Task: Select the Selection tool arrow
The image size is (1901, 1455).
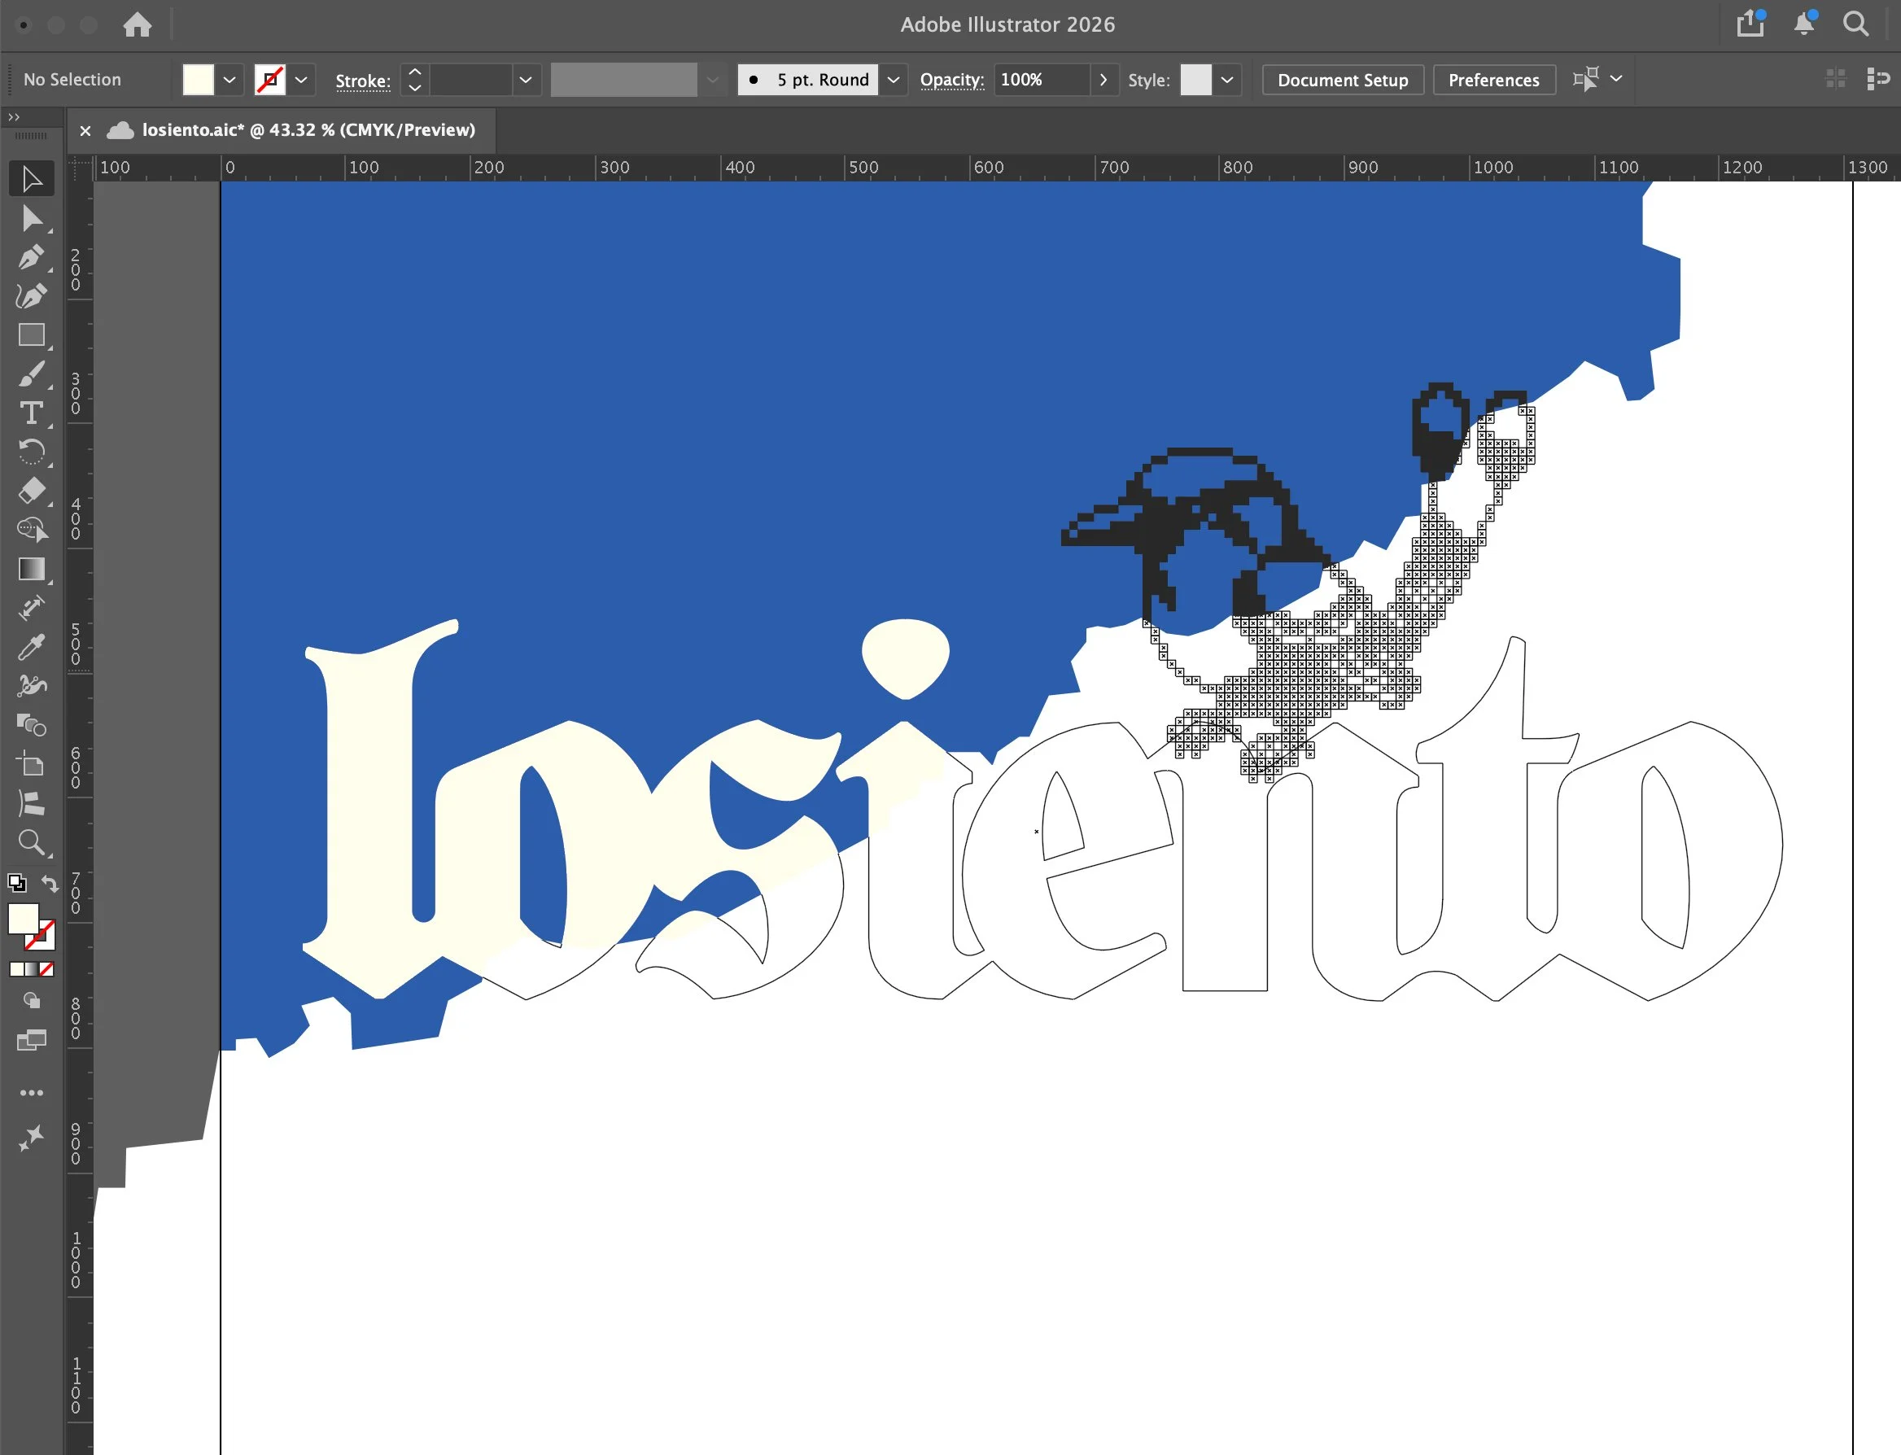Action: click(x=31, y=178)
